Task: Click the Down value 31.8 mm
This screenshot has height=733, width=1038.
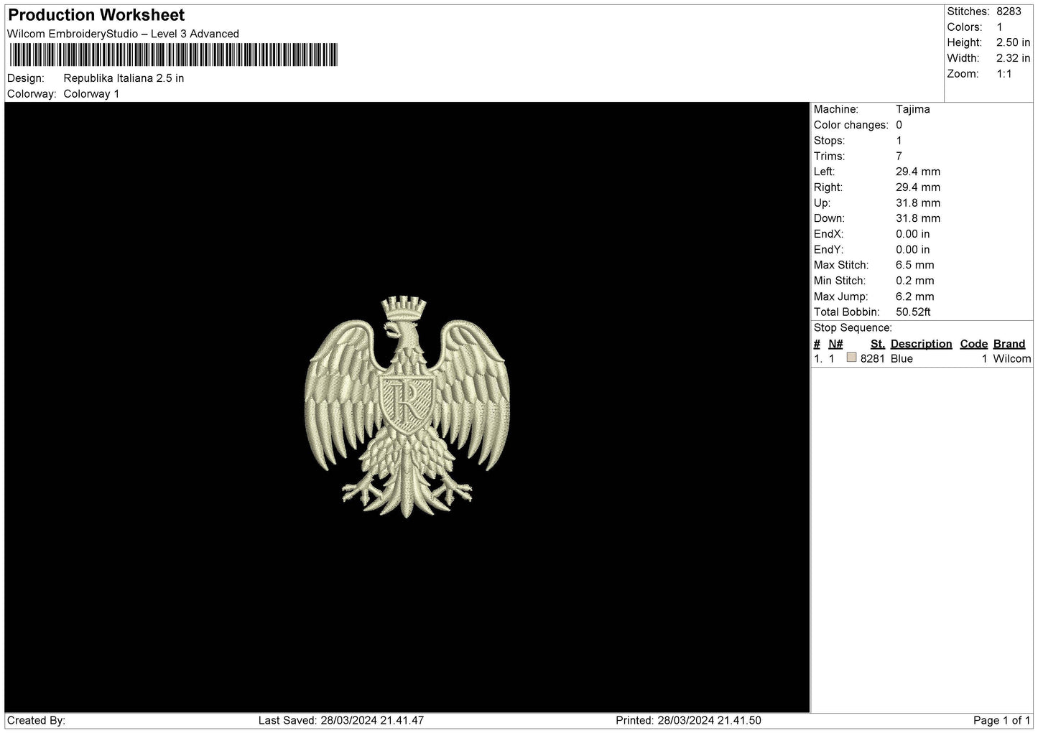Action: click(x=918, y=218)
